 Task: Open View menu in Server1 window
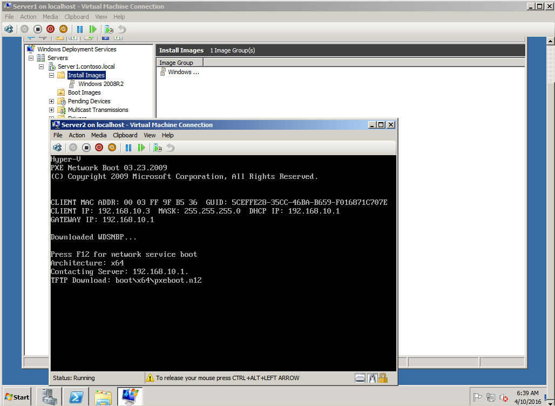(x=101, y=17)
